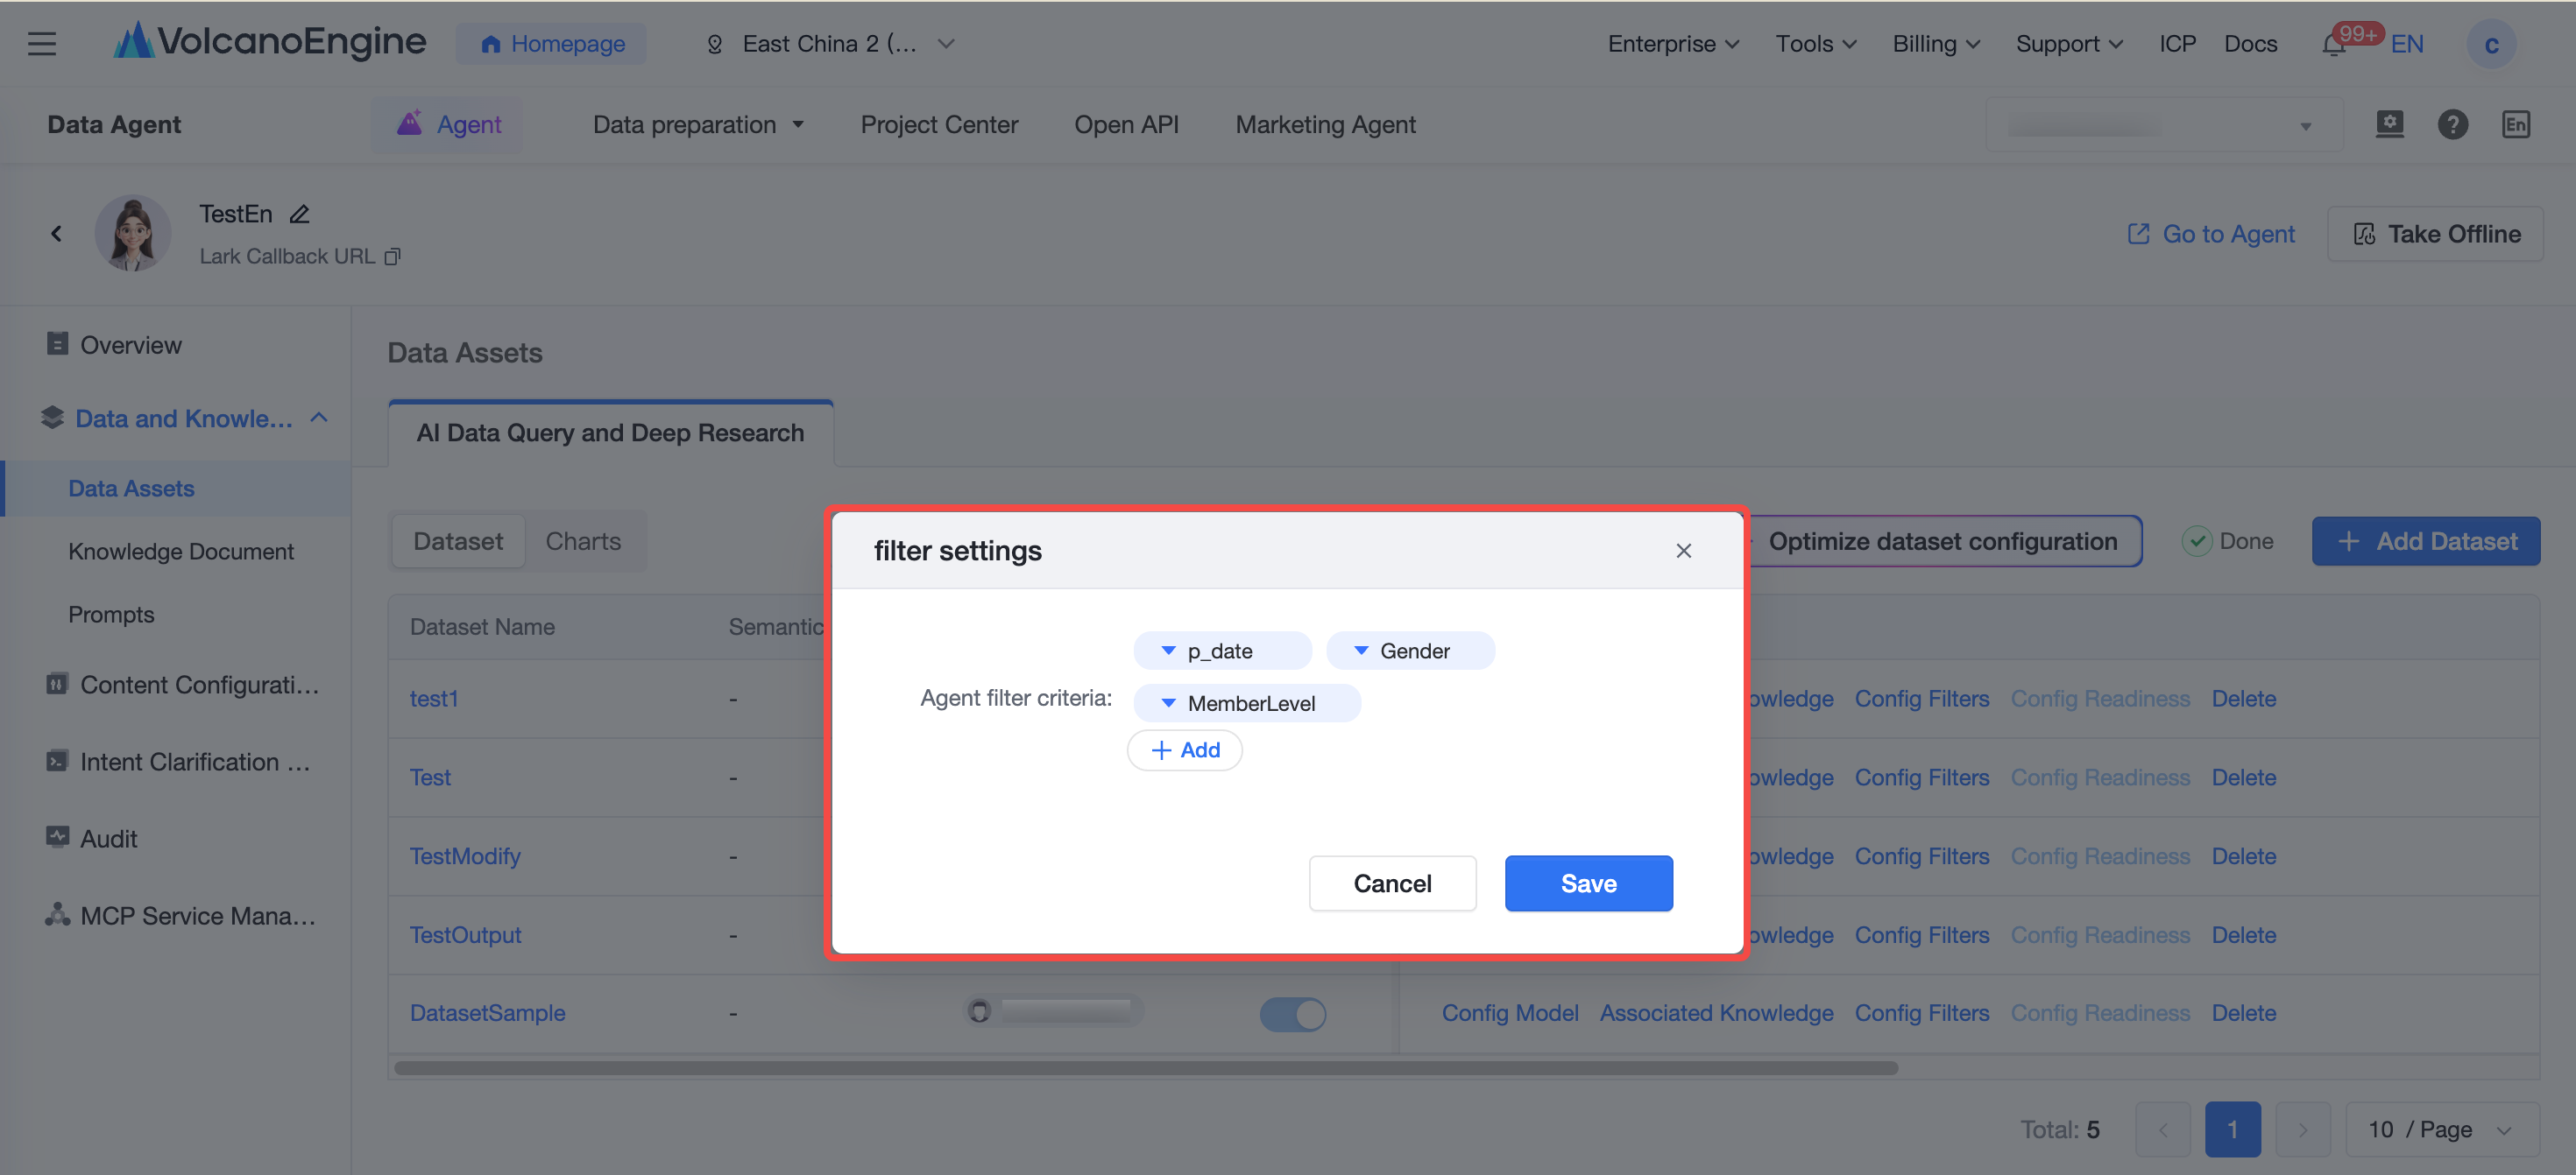Click Config Filters for test1 row
The width and height of the screenshot is (2576, 1175).
click(x=1921, y=699)
